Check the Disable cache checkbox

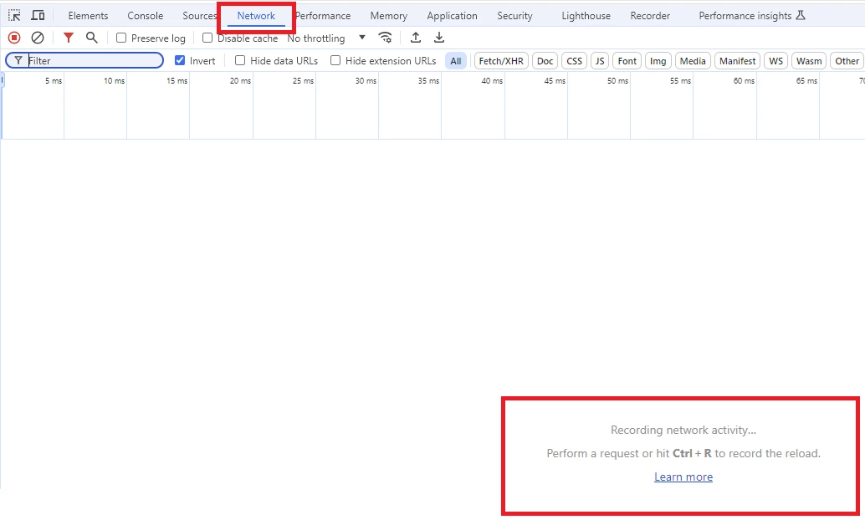pos(207,38)
